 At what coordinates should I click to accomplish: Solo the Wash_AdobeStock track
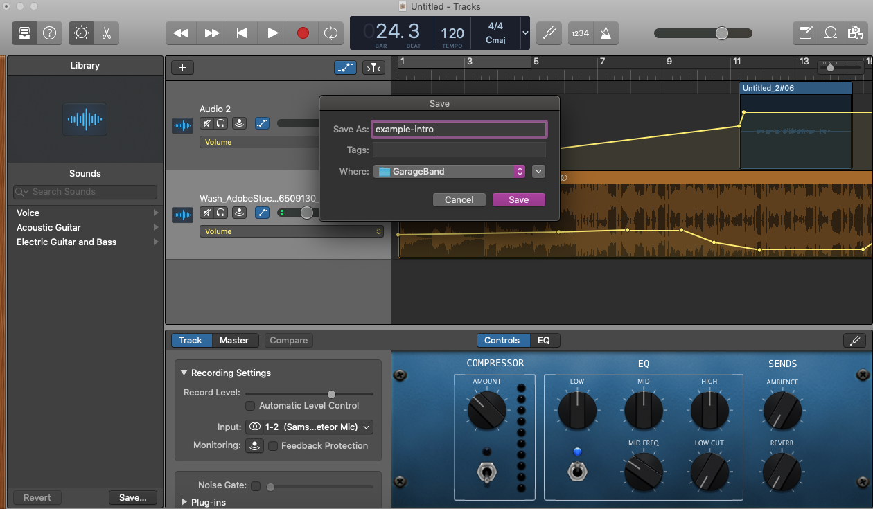(x=220, y=213)
